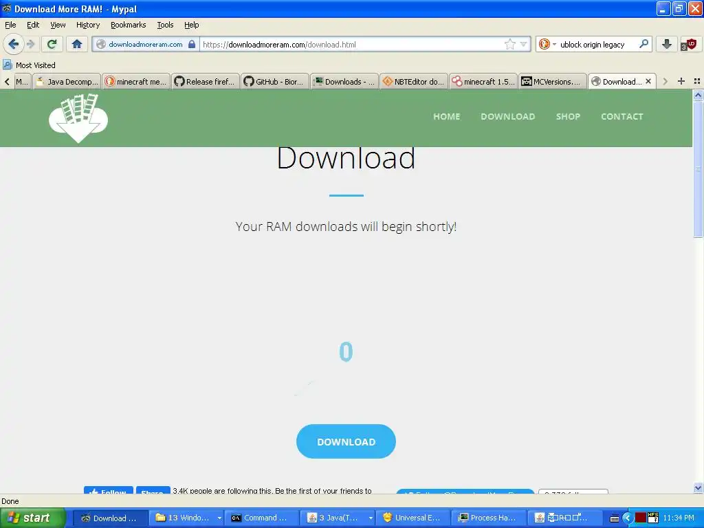Go to HOME in site navigation

(x=446, y=116)
